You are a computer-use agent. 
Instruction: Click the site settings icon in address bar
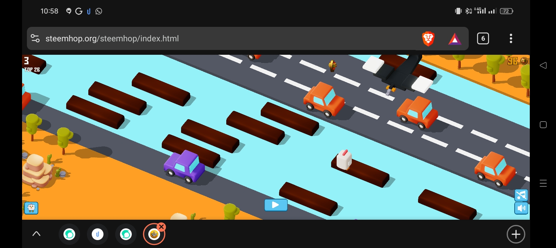[35, 38]
